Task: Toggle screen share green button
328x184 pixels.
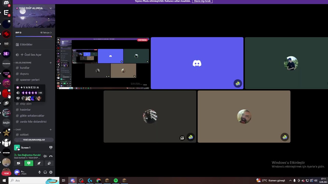Action: 29,163
